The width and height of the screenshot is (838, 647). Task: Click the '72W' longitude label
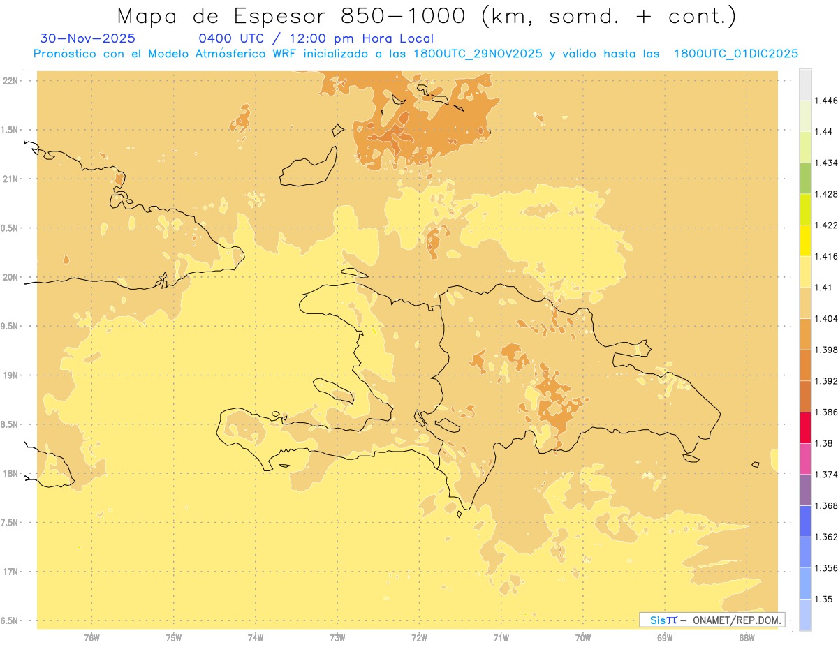419,637
